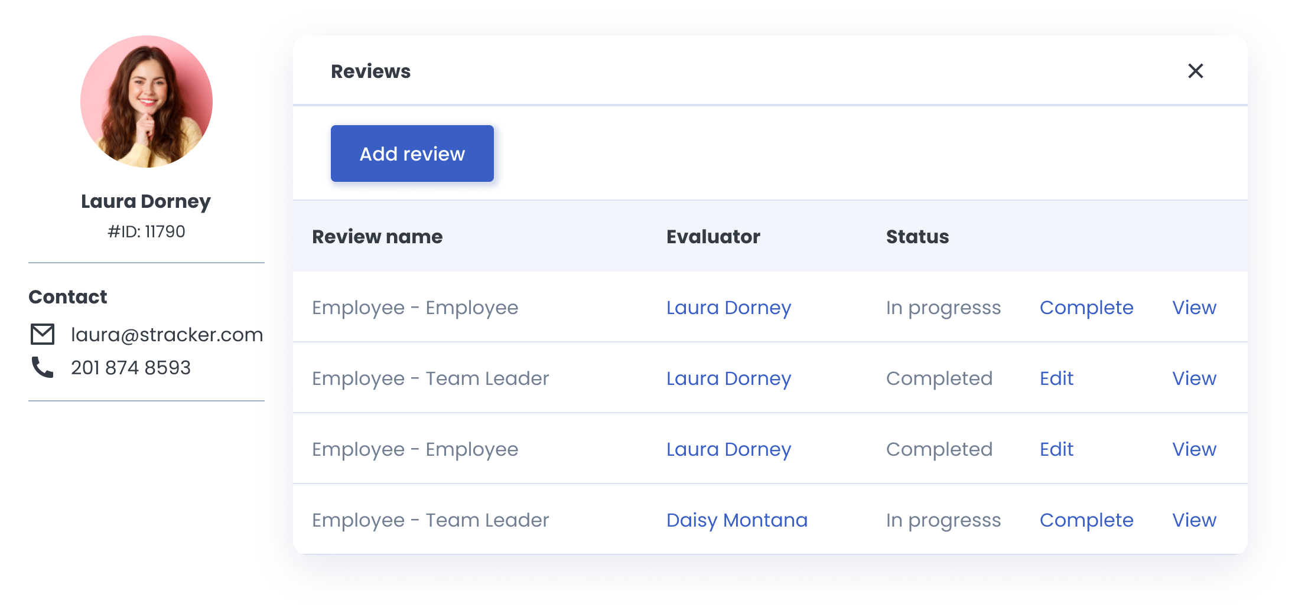The width and height of the screenshot is (1295, 614).
Task: Click Edit on the completed Employee - Employee review
Action: click(1056, 449)
